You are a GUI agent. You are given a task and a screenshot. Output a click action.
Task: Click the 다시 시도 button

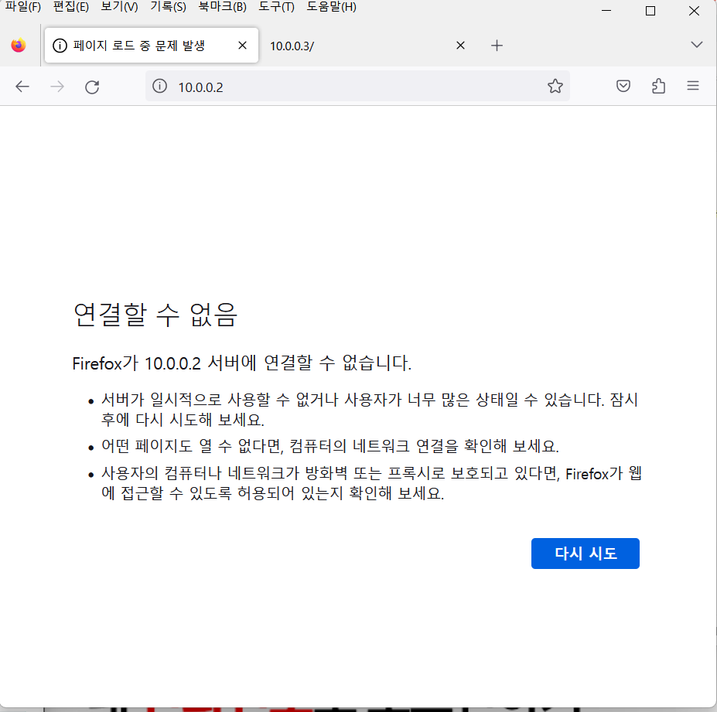(586, 554)
